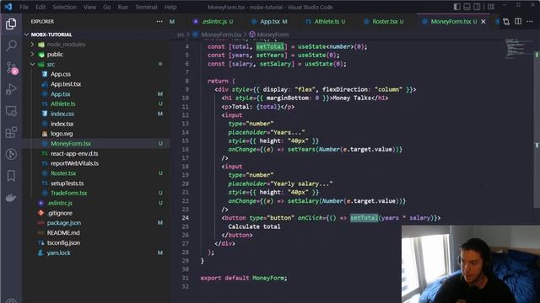
Task: Click the VS Code logo icon
Action: (8, 7)
